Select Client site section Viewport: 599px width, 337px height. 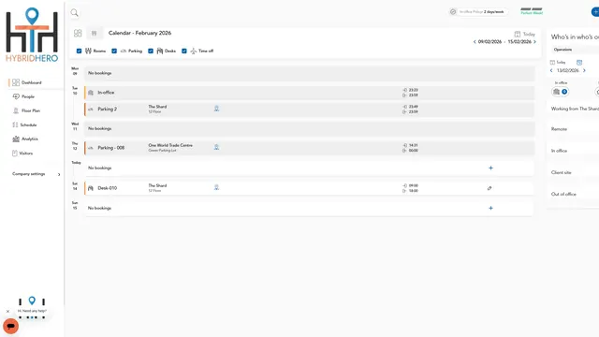pyautogui.click(x=573, y=172)
